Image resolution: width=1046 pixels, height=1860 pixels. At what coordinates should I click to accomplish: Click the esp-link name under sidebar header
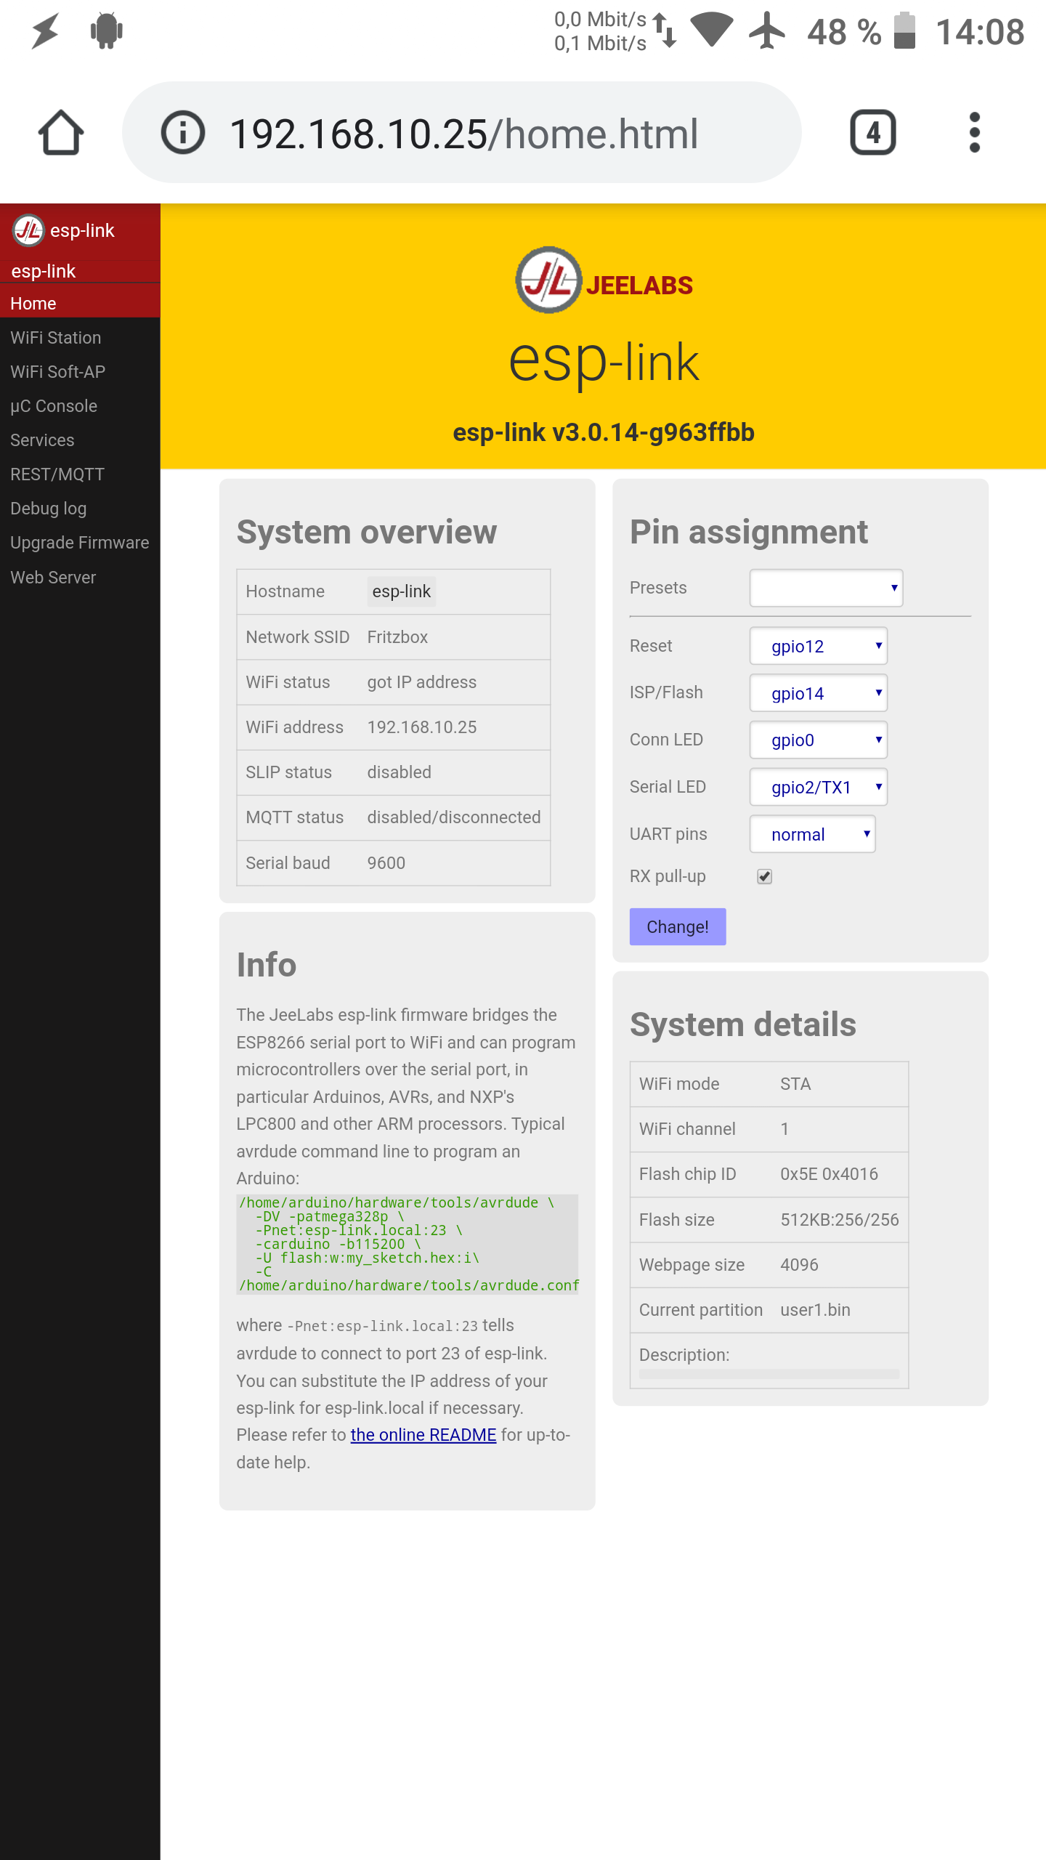coord(44,271)
